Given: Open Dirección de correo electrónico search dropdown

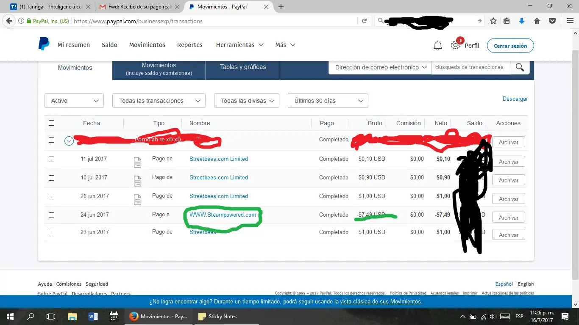Looking at the screenshot, I should [x=380, y=67].
